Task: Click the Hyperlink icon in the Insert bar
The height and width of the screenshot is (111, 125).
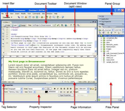Action: pos(19,17)
